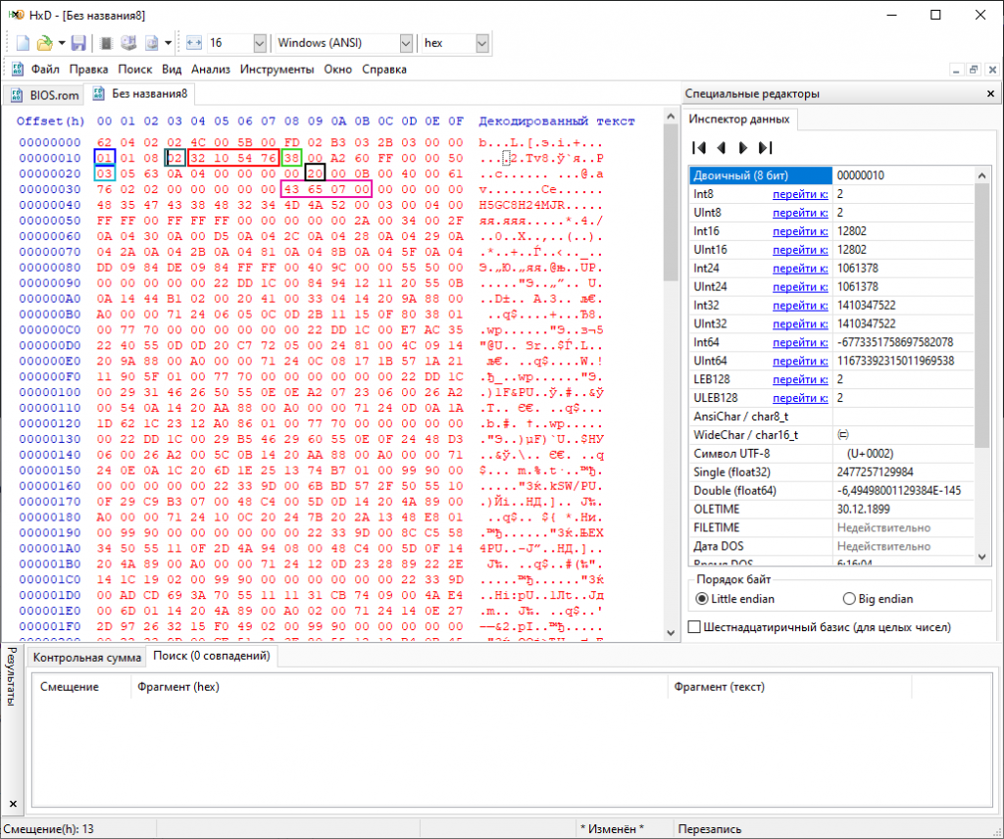Expand the arrow next to disk image icon
This screenshot has width=1004, height=839.
click(x=168, y=43)
